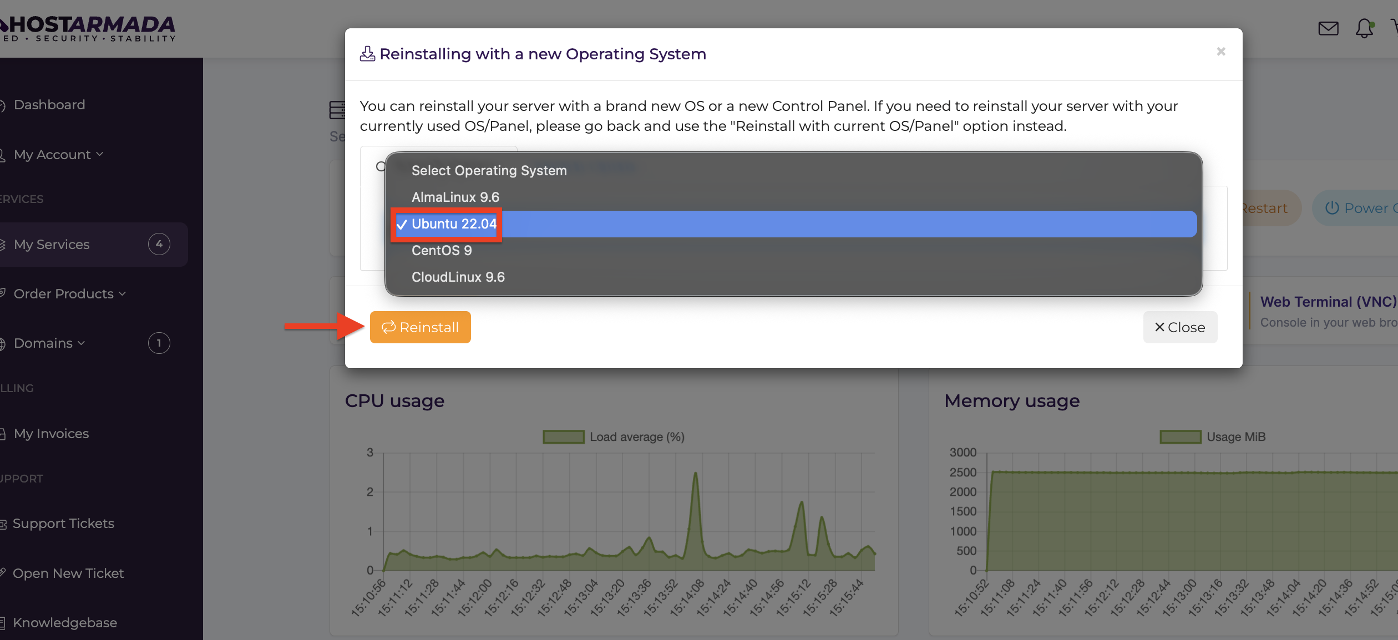Click the My Services count badge 4
1398x640 pixels.
(x=159, y=244)
